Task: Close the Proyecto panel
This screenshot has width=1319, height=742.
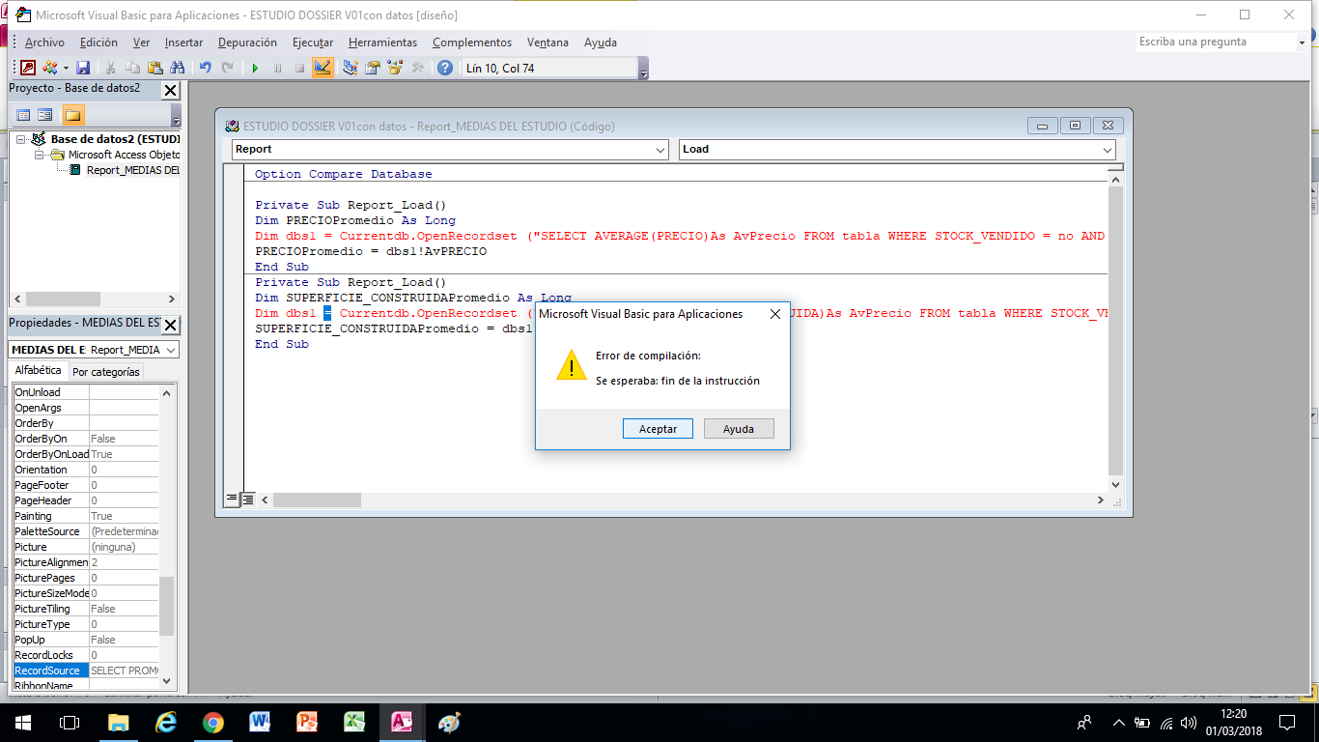Action: point(170,90)
